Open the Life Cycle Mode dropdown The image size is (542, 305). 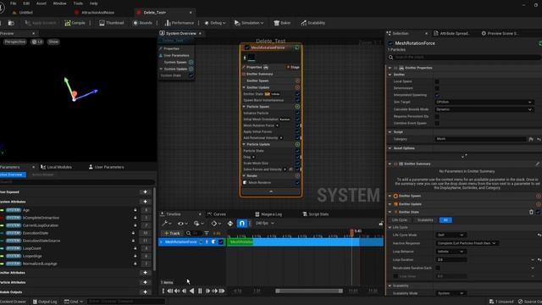pyautogui.click(x=451, y=235)
